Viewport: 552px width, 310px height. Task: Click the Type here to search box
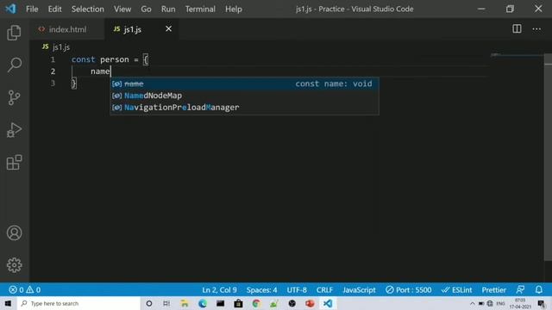point(78,303)
